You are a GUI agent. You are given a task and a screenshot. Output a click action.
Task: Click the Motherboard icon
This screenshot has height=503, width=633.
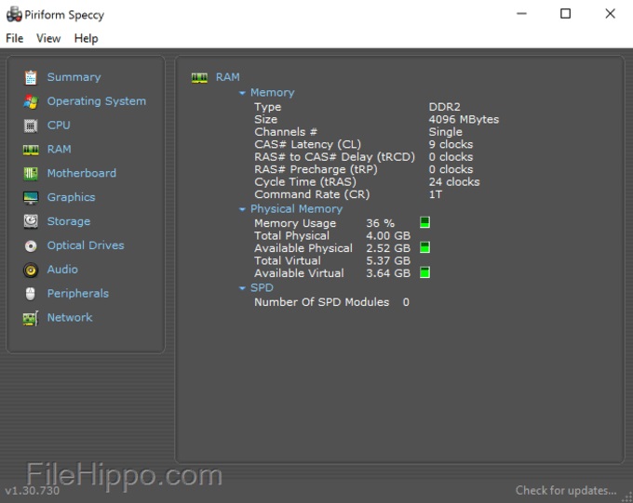tap(31, 174)
